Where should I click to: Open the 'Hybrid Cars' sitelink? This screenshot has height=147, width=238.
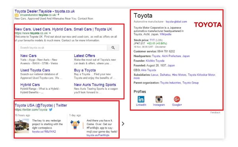click(30, 85)
